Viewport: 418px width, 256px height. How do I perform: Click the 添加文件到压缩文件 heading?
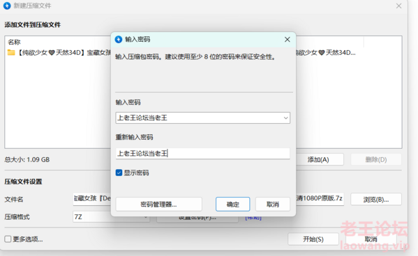pyautogui.click(x=33, y=25)
